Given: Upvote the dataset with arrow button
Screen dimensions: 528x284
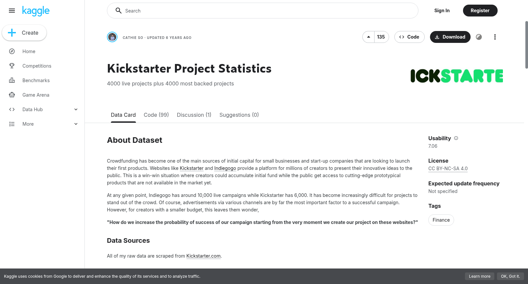Looking at the screenshot, I should pyautogui.click(x=369, y=37).
